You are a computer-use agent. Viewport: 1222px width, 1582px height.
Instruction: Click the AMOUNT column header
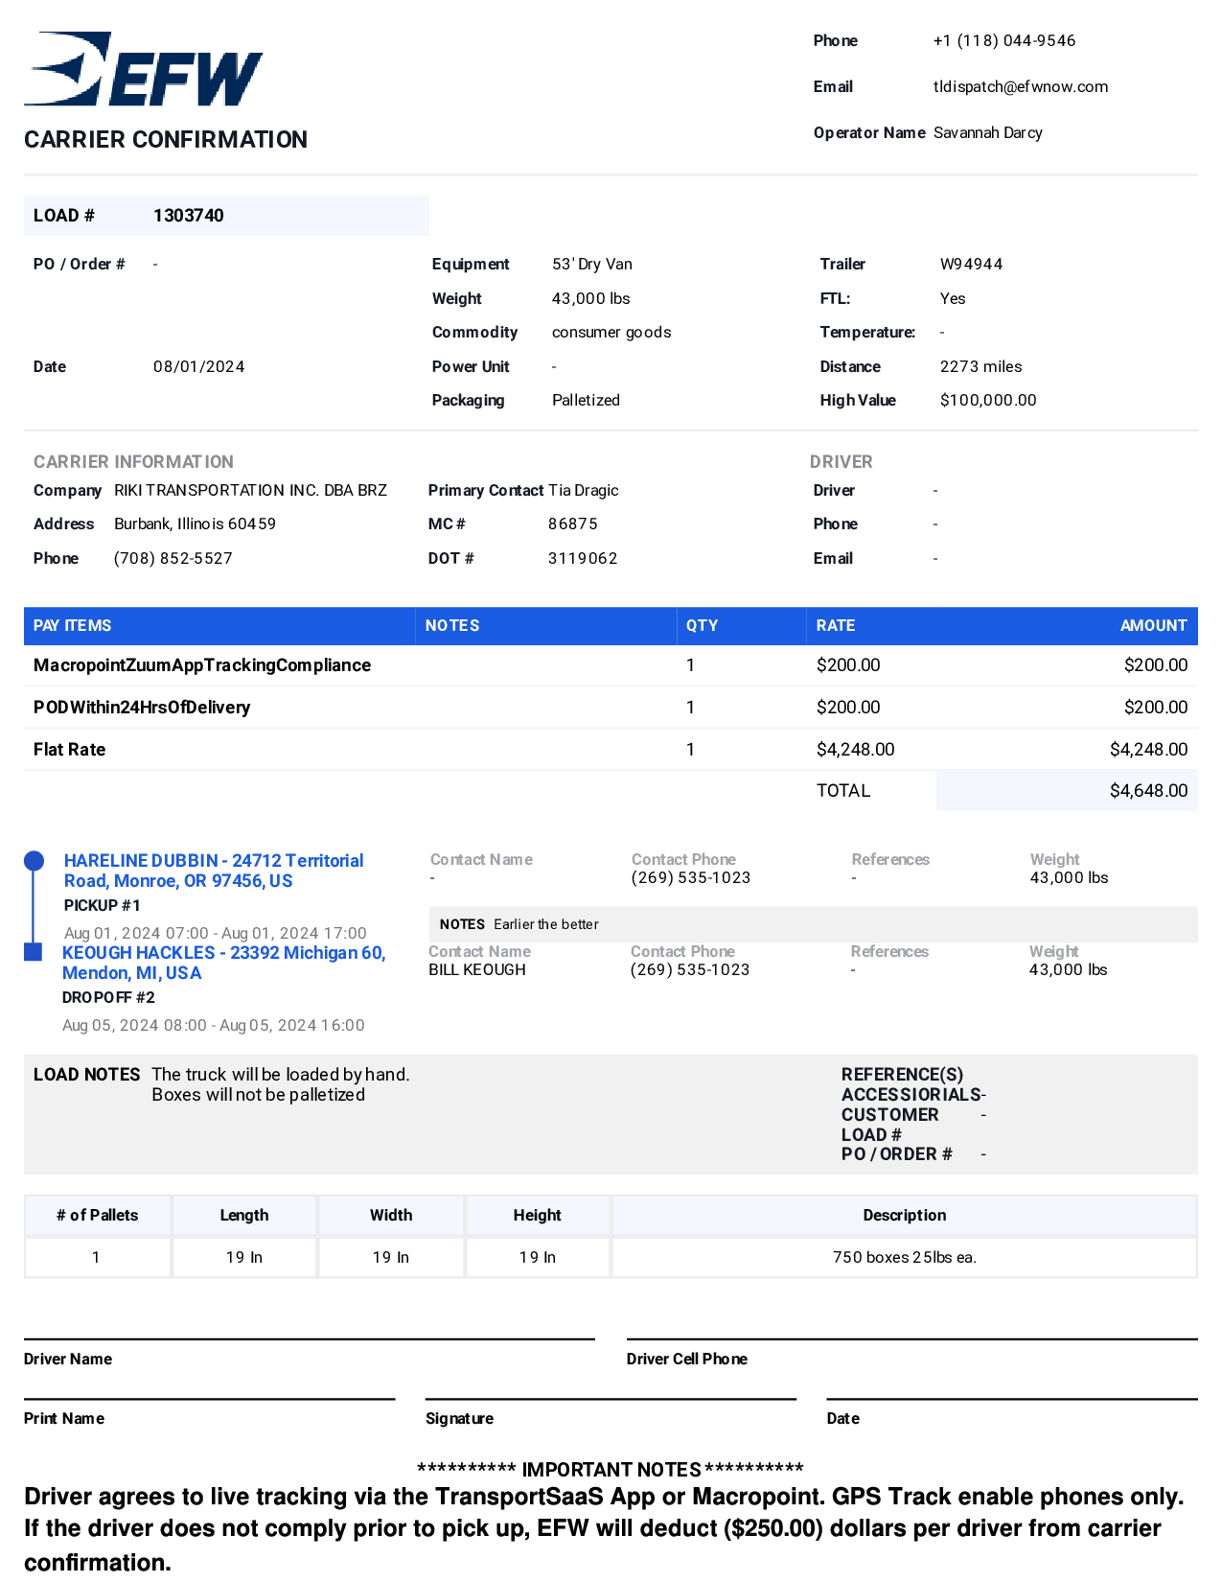pyautogui.click(x=1154, y=625)
